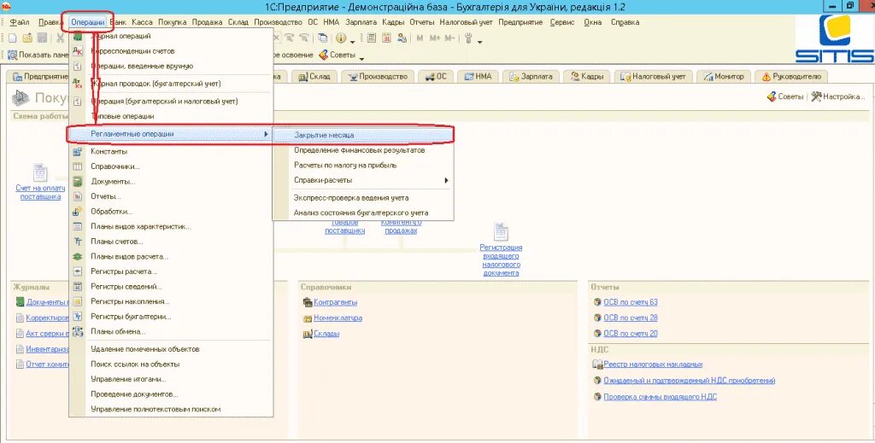Open ОСВ по счету 63 report
Viewport: 875px width, 443px height.
pyautogui.click(x=631, y=302)
